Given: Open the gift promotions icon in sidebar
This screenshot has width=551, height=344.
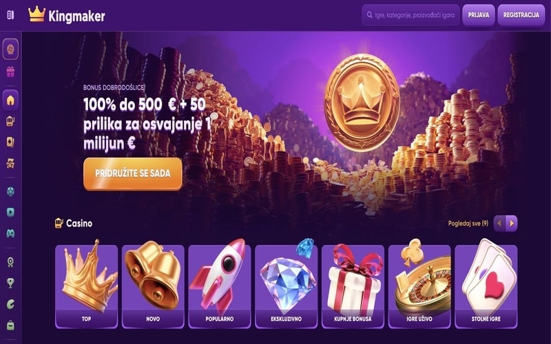Looking at the screenshot, I should [x=10, y=72].
